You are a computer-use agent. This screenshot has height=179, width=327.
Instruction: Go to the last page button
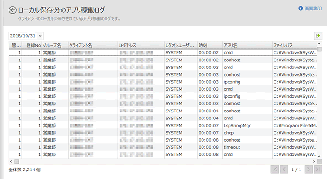[318, 170]
